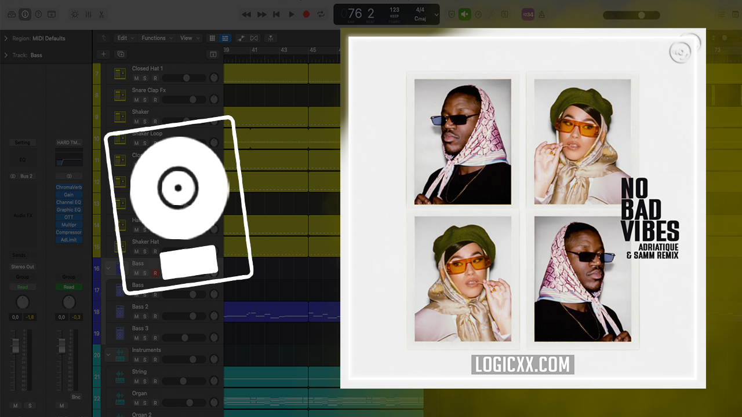This screenshot has width=742, height=417.
Task: Collapse the Instruments track stack
Action: [x=108, y=354]
